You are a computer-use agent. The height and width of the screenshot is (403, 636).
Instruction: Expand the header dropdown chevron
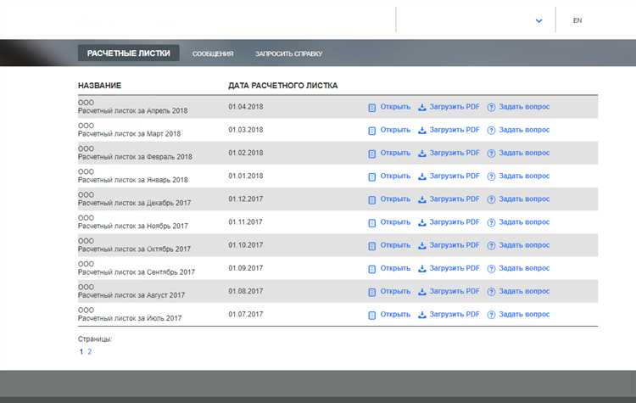pos(538,20)
